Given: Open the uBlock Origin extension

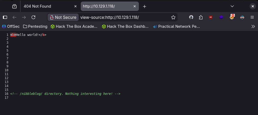Looking at the screenshot, I should point(210,17).
